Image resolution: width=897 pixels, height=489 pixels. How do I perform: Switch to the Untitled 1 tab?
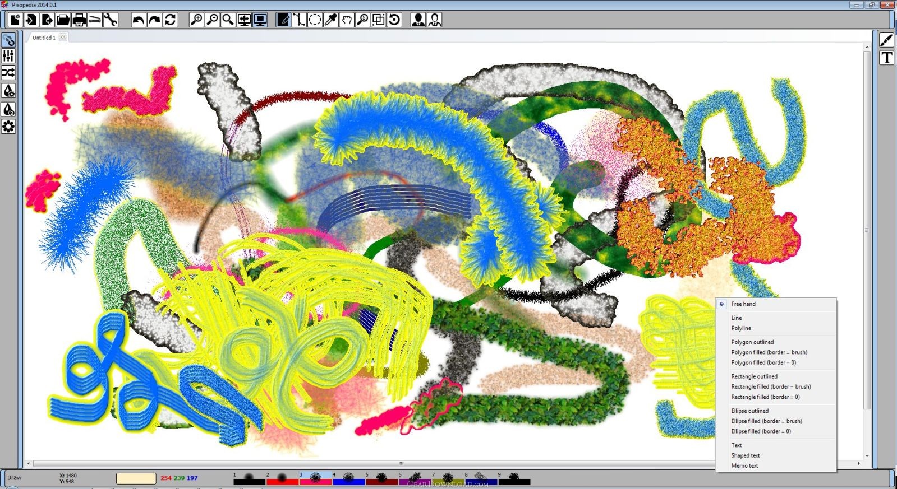44,38
